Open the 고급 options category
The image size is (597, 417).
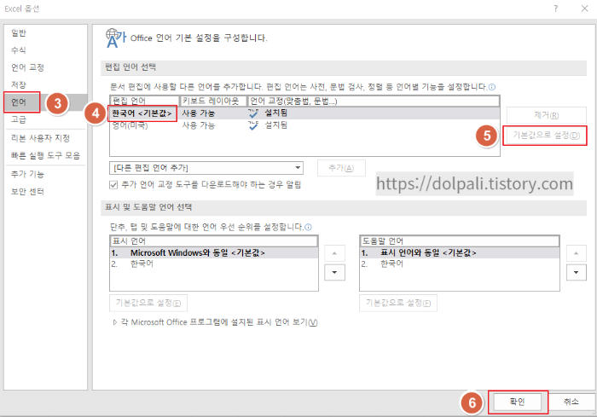pyautogui.click(x=18, y=119)
